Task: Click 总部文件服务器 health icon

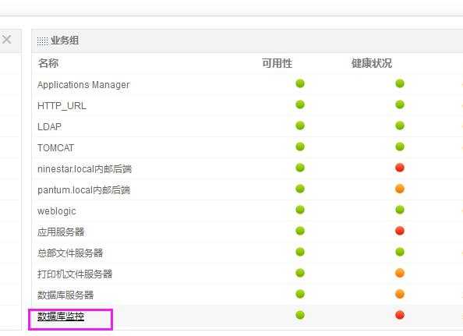Action: click(x=400, y=252)
